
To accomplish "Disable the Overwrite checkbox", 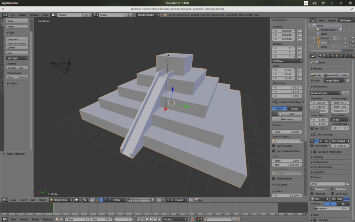I will (312, 189).
